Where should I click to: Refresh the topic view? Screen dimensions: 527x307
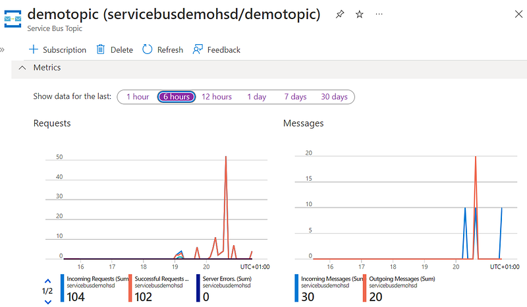pyautogui.click(x=163, y=50)
